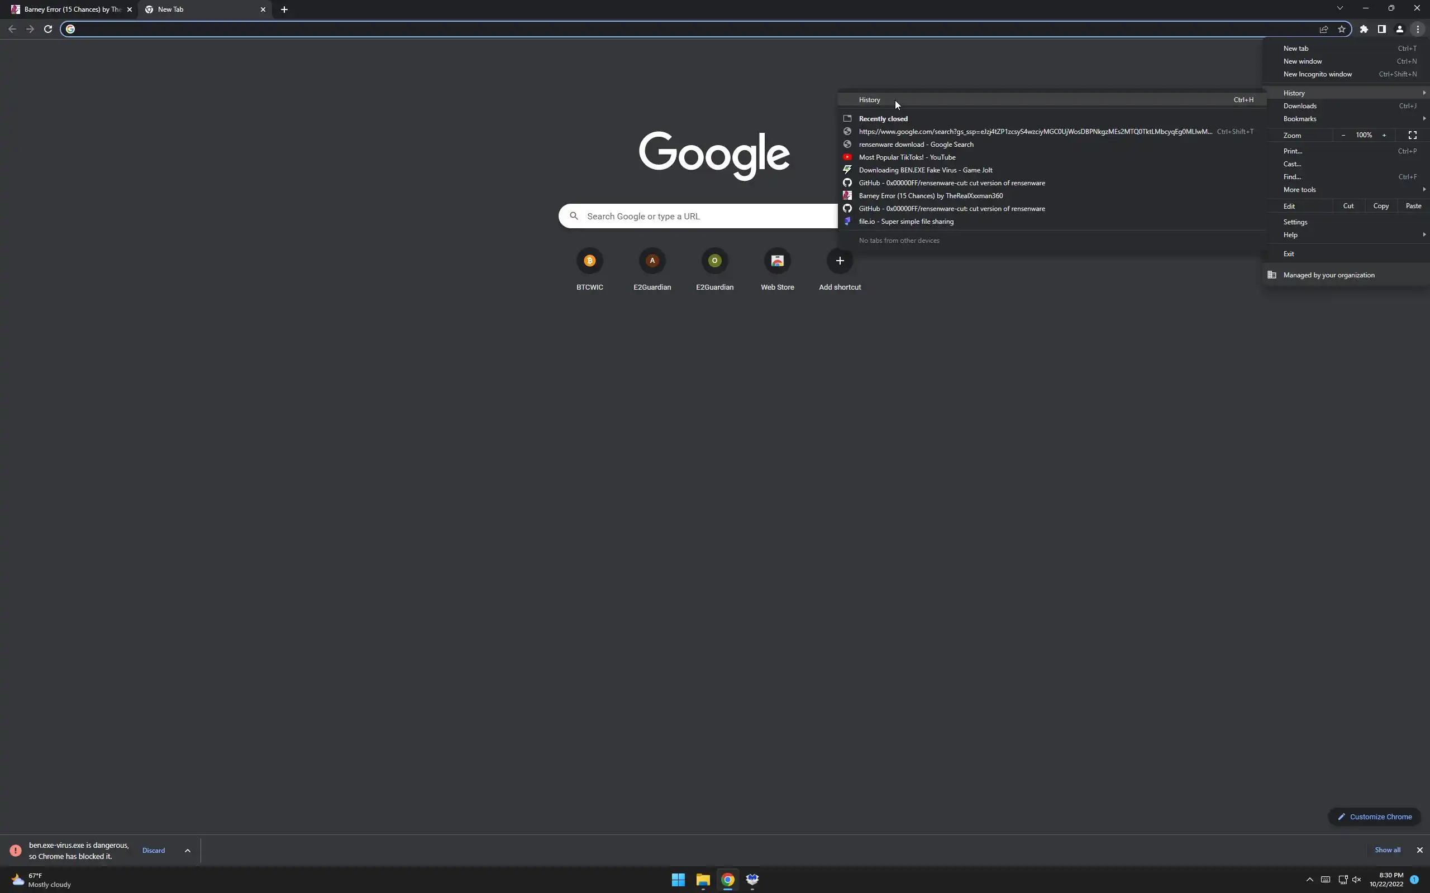Screen dimensions: 1430x893
Task: Reload the page with refresh icon
Action: tap(48, 29)
